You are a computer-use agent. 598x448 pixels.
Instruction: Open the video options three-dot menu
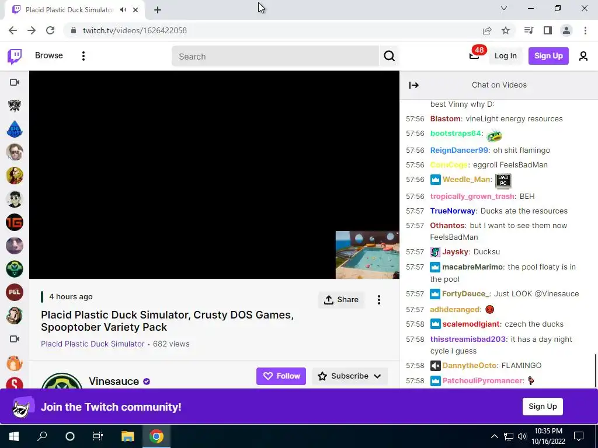click(x=378, y=300)
